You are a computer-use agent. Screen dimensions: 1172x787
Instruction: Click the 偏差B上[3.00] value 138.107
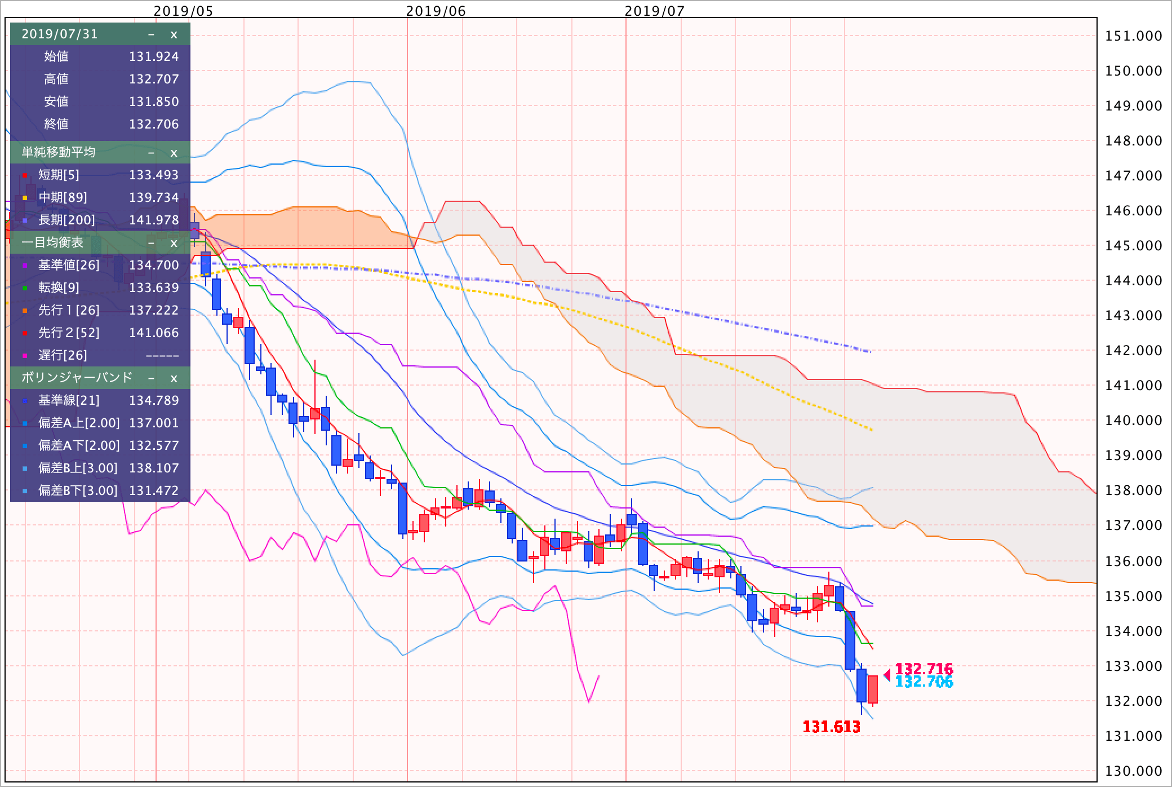pyautogui.click(x=154, y=468)
